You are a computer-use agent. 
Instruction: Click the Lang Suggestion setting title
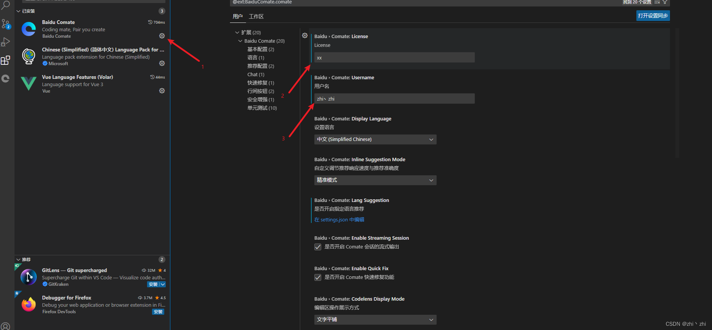pyautogui.click(x=352, y=200)
